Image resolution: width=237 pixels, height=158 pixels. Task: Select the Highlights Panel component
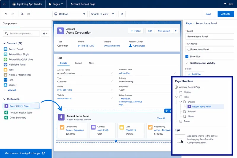pyautogui.click(x=15, y=65)
